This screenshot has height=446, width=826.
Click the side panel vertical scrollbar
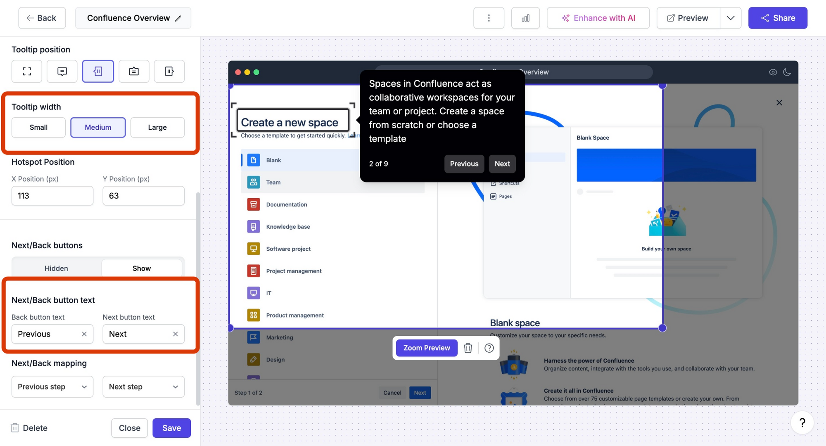click(198, 299)
